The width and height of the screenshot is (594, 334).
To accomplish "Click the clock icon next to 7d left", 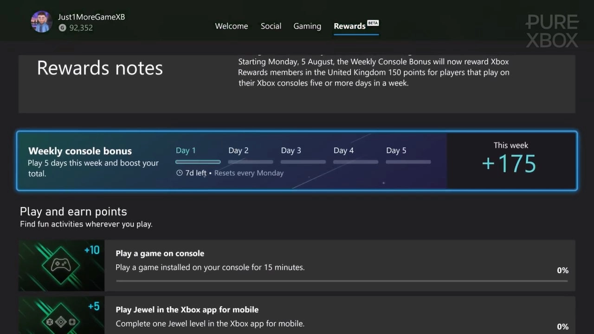I will click(179, 173).
